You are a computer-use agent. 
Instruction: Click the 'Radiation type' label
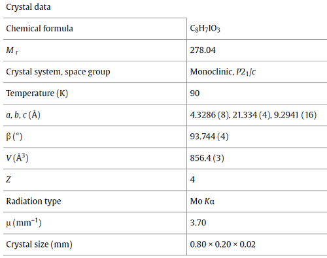[33, 201]
